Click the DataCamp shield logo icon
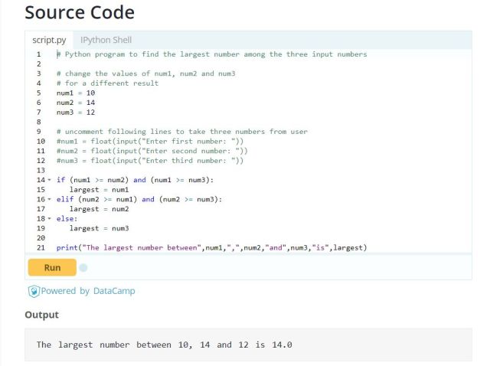This screenshot has height=366, width=490. [33, 291]
